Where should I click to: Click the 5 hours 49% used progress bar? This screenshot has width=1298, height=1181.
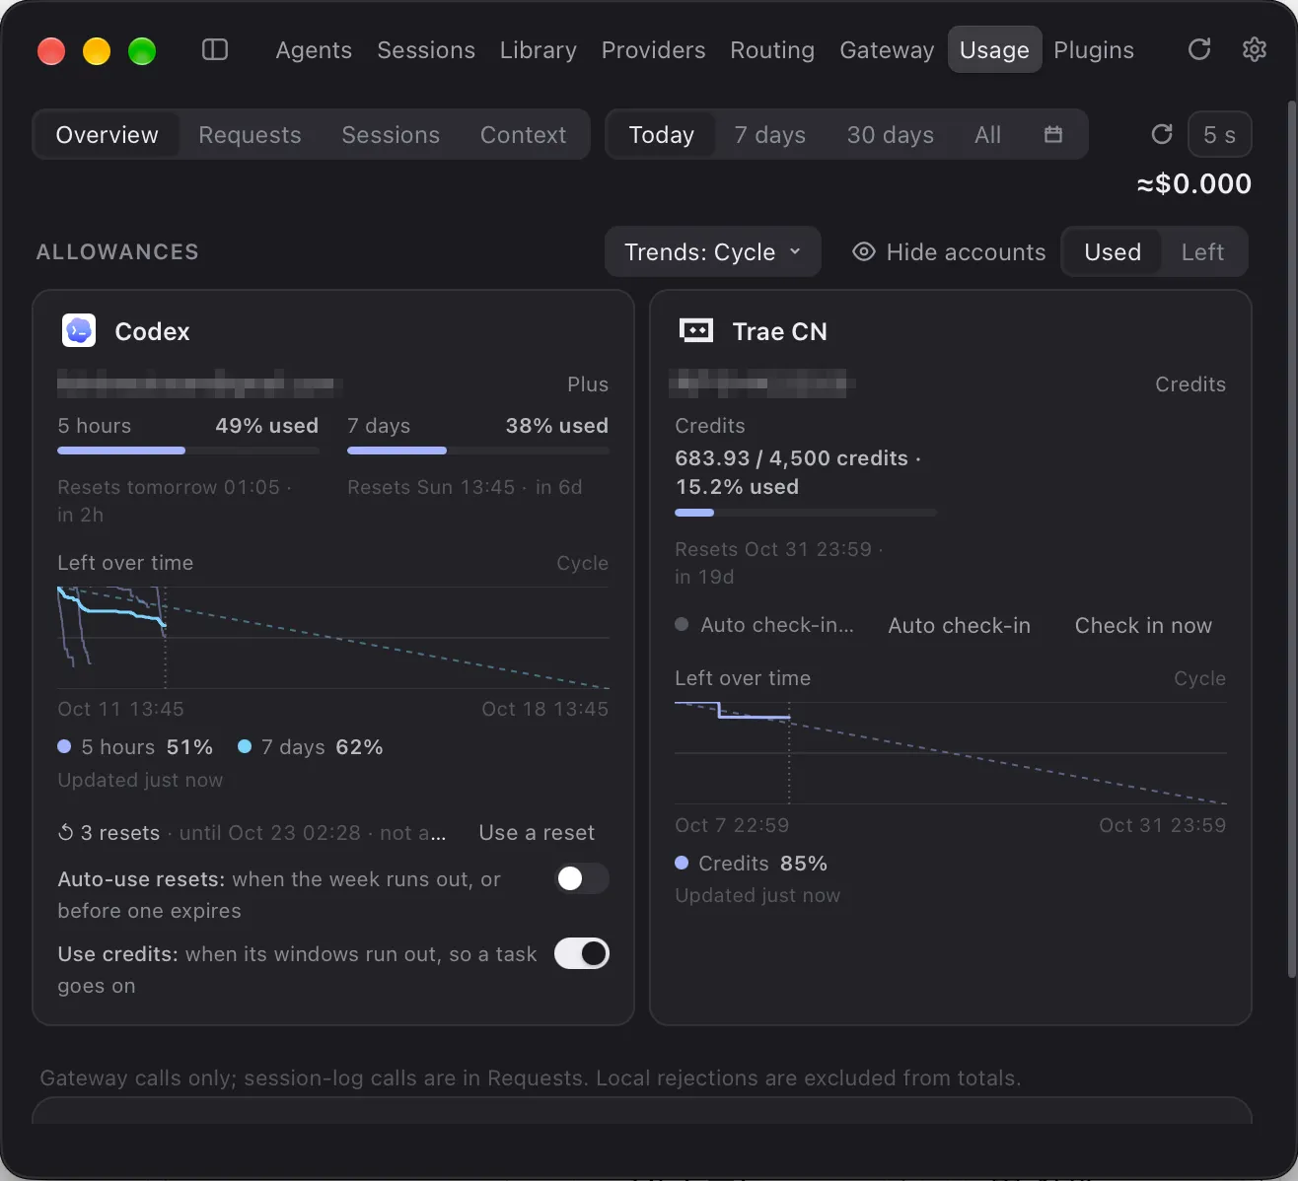pos(188,451)
